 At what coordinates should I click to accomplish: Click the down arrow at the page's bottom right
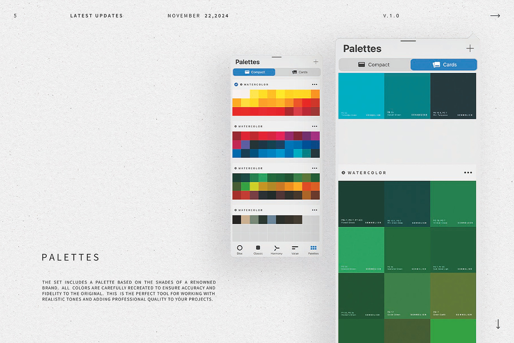[498, 324]
